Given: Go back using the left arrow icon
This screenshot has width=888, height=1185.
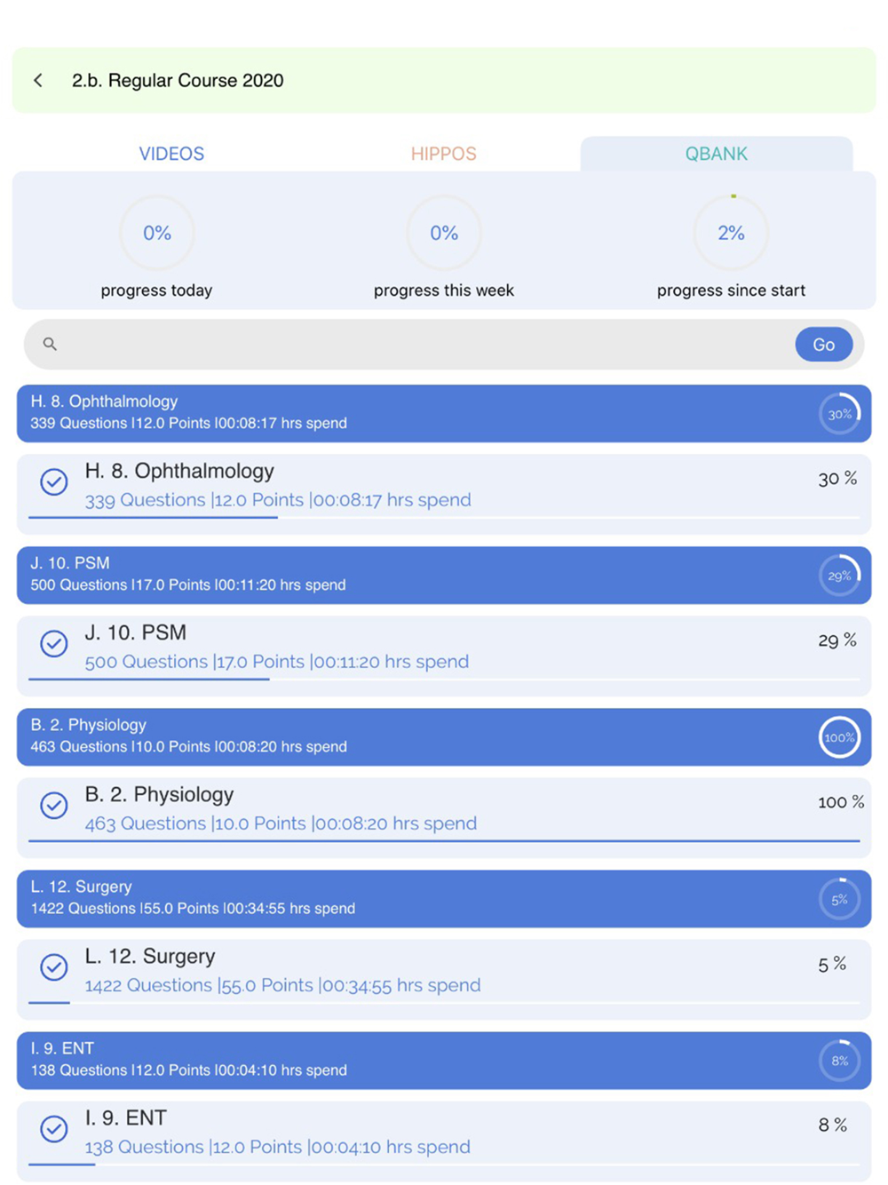Looking at the screenshot, I should point(38,80).
